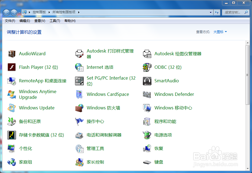The image size is (252, 173).
Task: Open Windows Defender wall icon
Action: 147,94
